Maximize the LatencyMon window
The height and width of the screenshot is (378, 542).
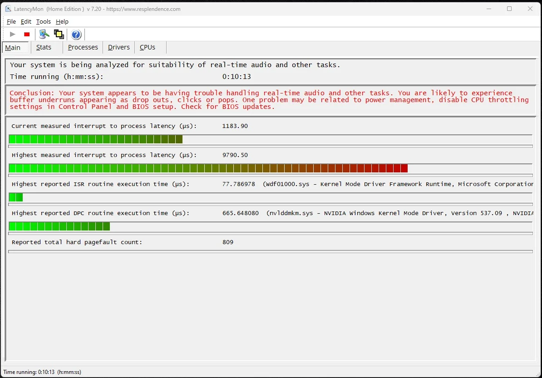pos(509,9)
